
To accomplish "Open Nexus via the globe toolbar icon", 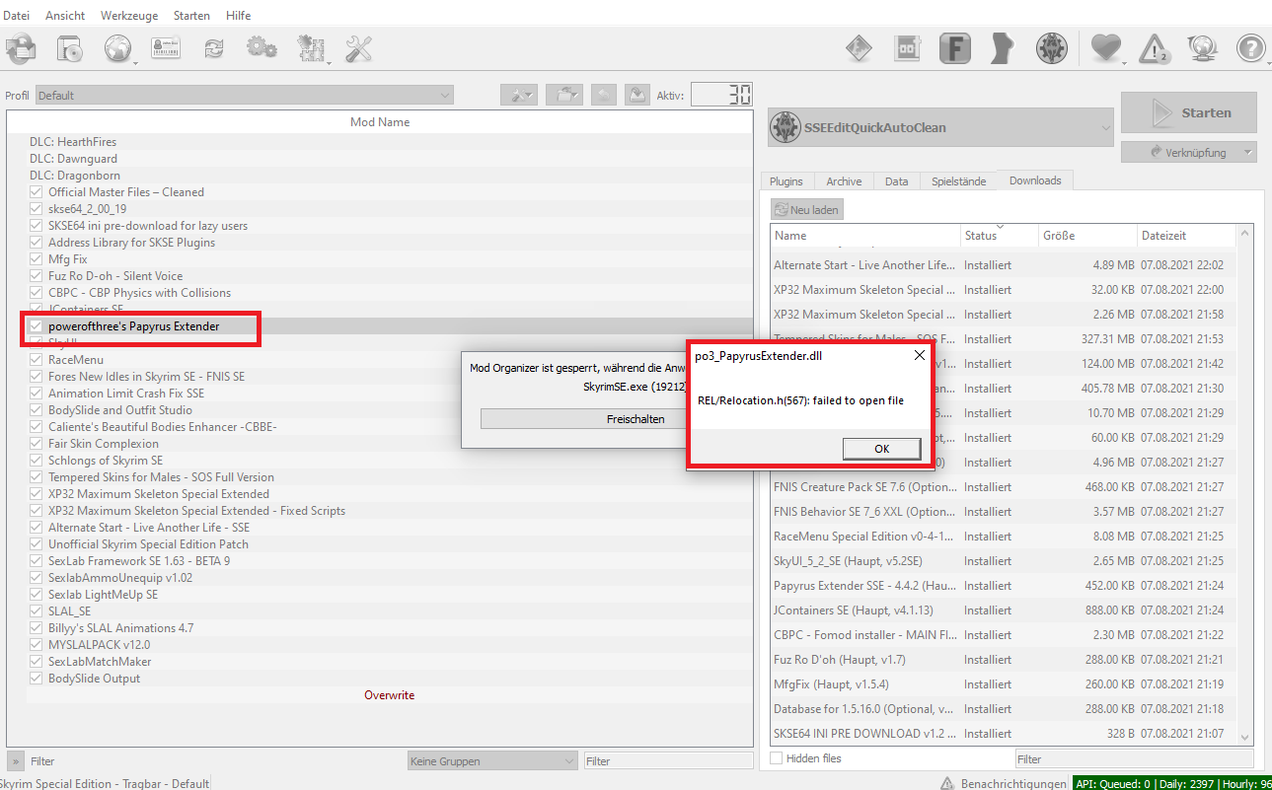I will point(119,48).
